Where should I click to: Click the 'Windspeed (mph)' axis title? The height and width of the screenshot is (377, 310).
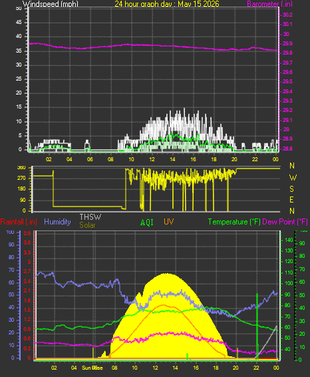click(51, 3)
